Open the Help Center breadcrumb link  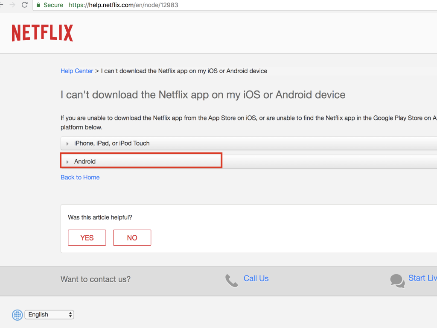[77, 71]
